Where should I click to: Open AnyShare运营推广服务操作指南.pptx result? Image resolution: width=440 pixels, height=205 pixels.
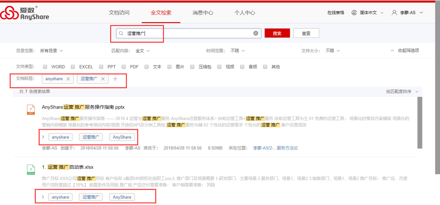click(x=83, y=107)
